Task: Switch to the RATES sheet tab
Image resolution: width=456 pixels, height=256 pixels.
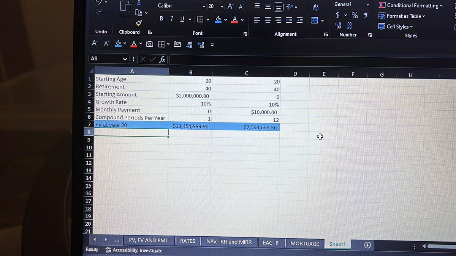Action: pos(188,241)
